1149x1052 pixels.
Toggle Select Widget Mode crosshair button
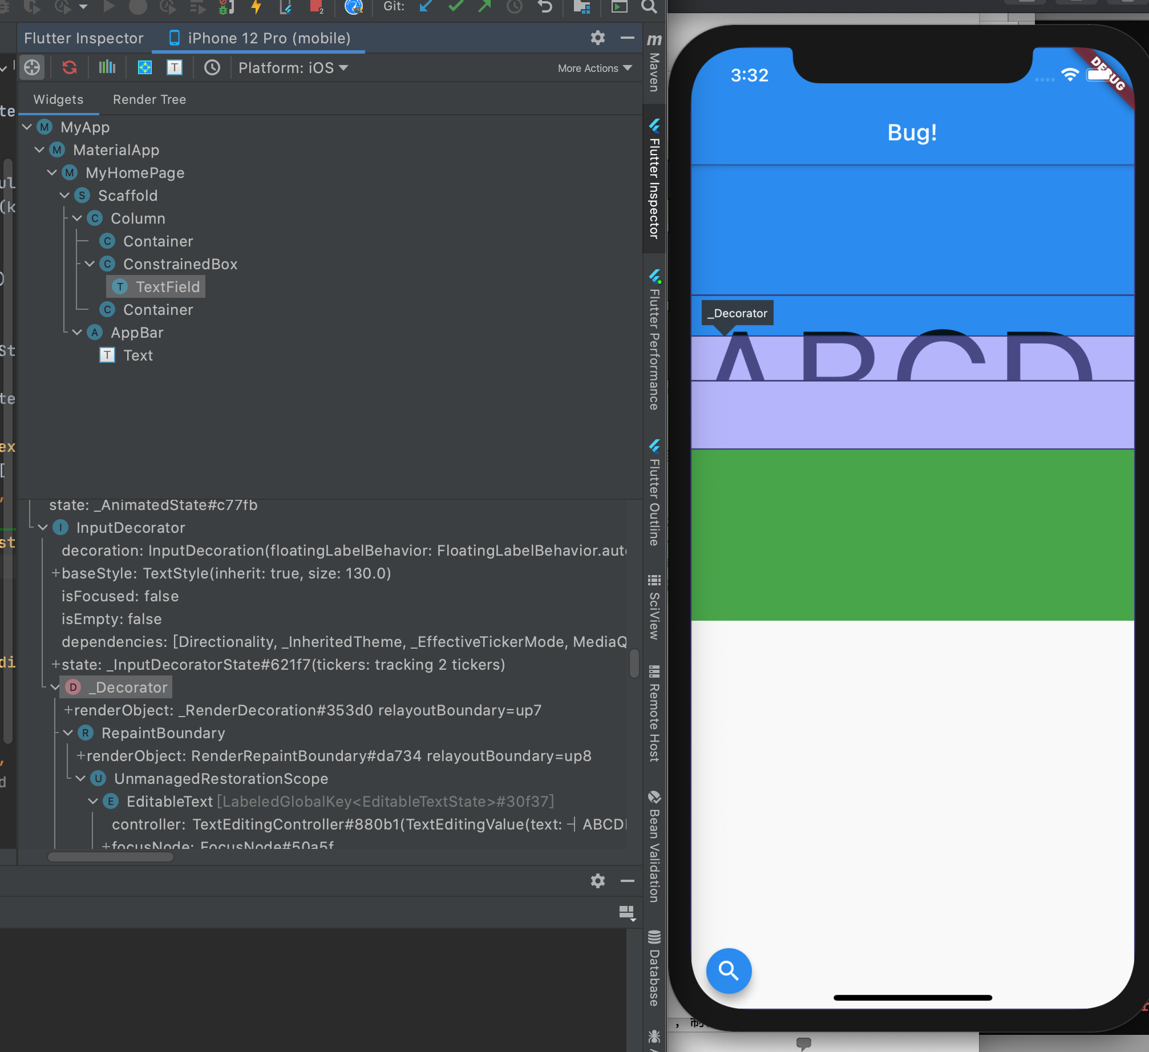coord(32,68)
